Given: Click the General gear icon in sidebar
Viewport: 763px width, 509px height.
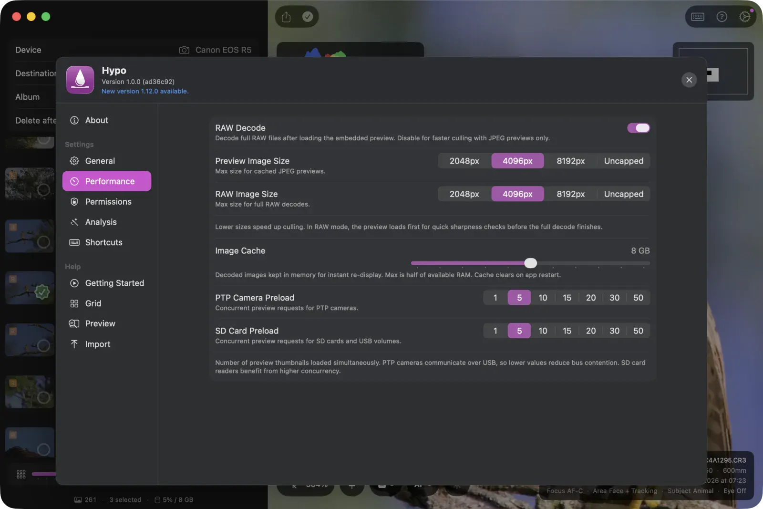Looking at the screenshot, I should click(x=74, y=161).
